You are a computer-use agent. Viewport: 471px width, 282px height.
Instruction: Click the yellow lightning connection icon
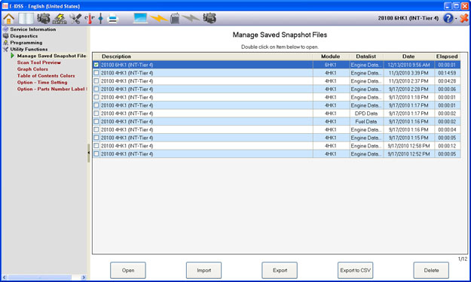pos(158,19)
